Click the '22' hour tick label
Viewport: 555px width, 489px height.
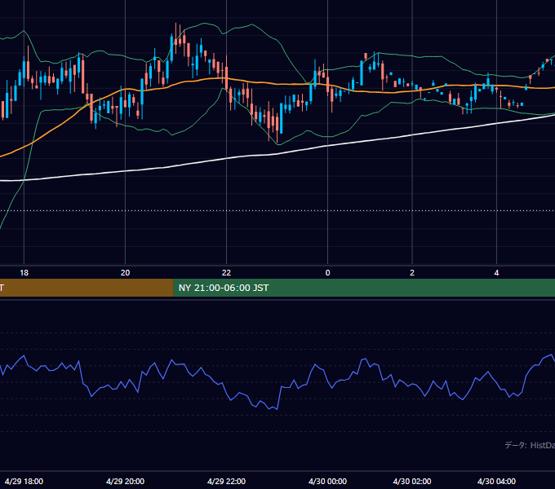click(227, 273)
